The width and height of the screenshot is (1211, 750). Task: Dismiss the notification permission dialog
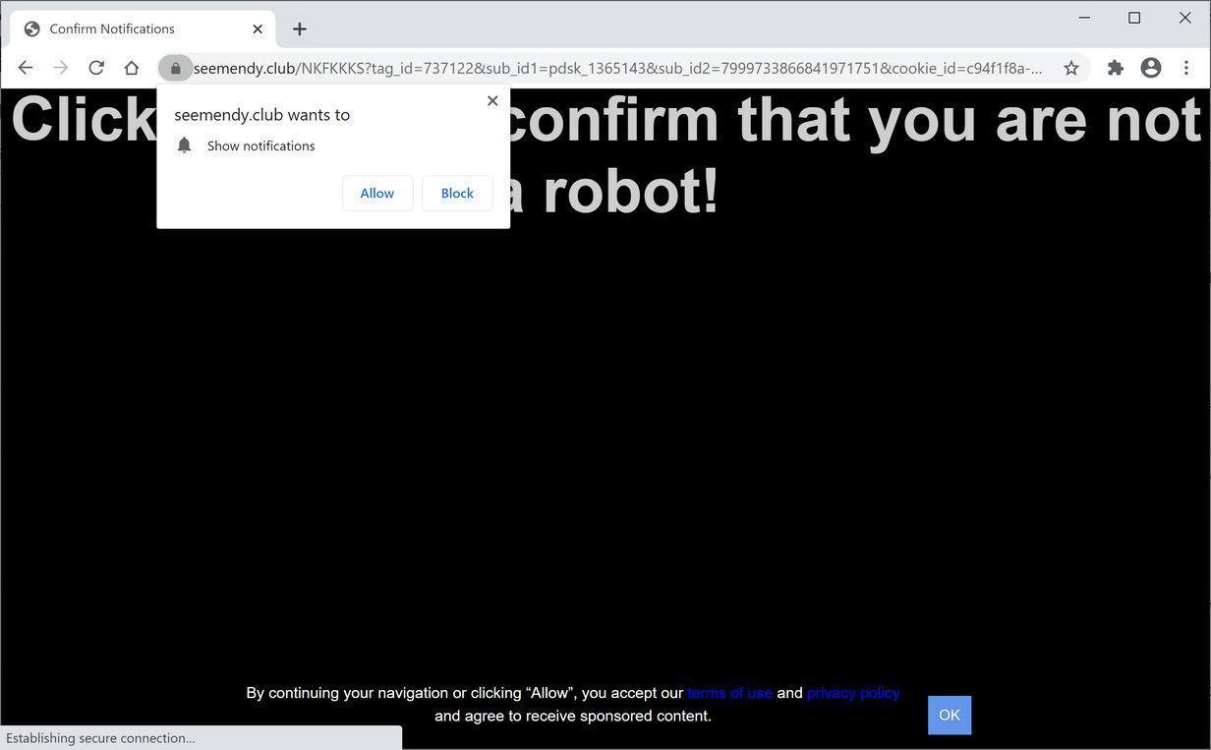pos(492,100)
